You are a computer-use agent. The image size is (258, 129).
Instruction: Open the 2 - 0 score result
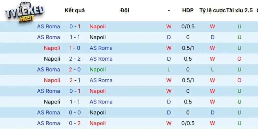point(75,69)
